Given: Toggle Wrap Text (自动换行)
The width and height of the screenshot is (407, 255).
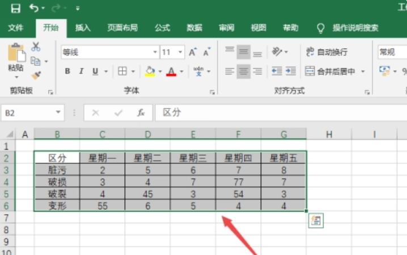Looking at the screenshot, I should [327, 52].
